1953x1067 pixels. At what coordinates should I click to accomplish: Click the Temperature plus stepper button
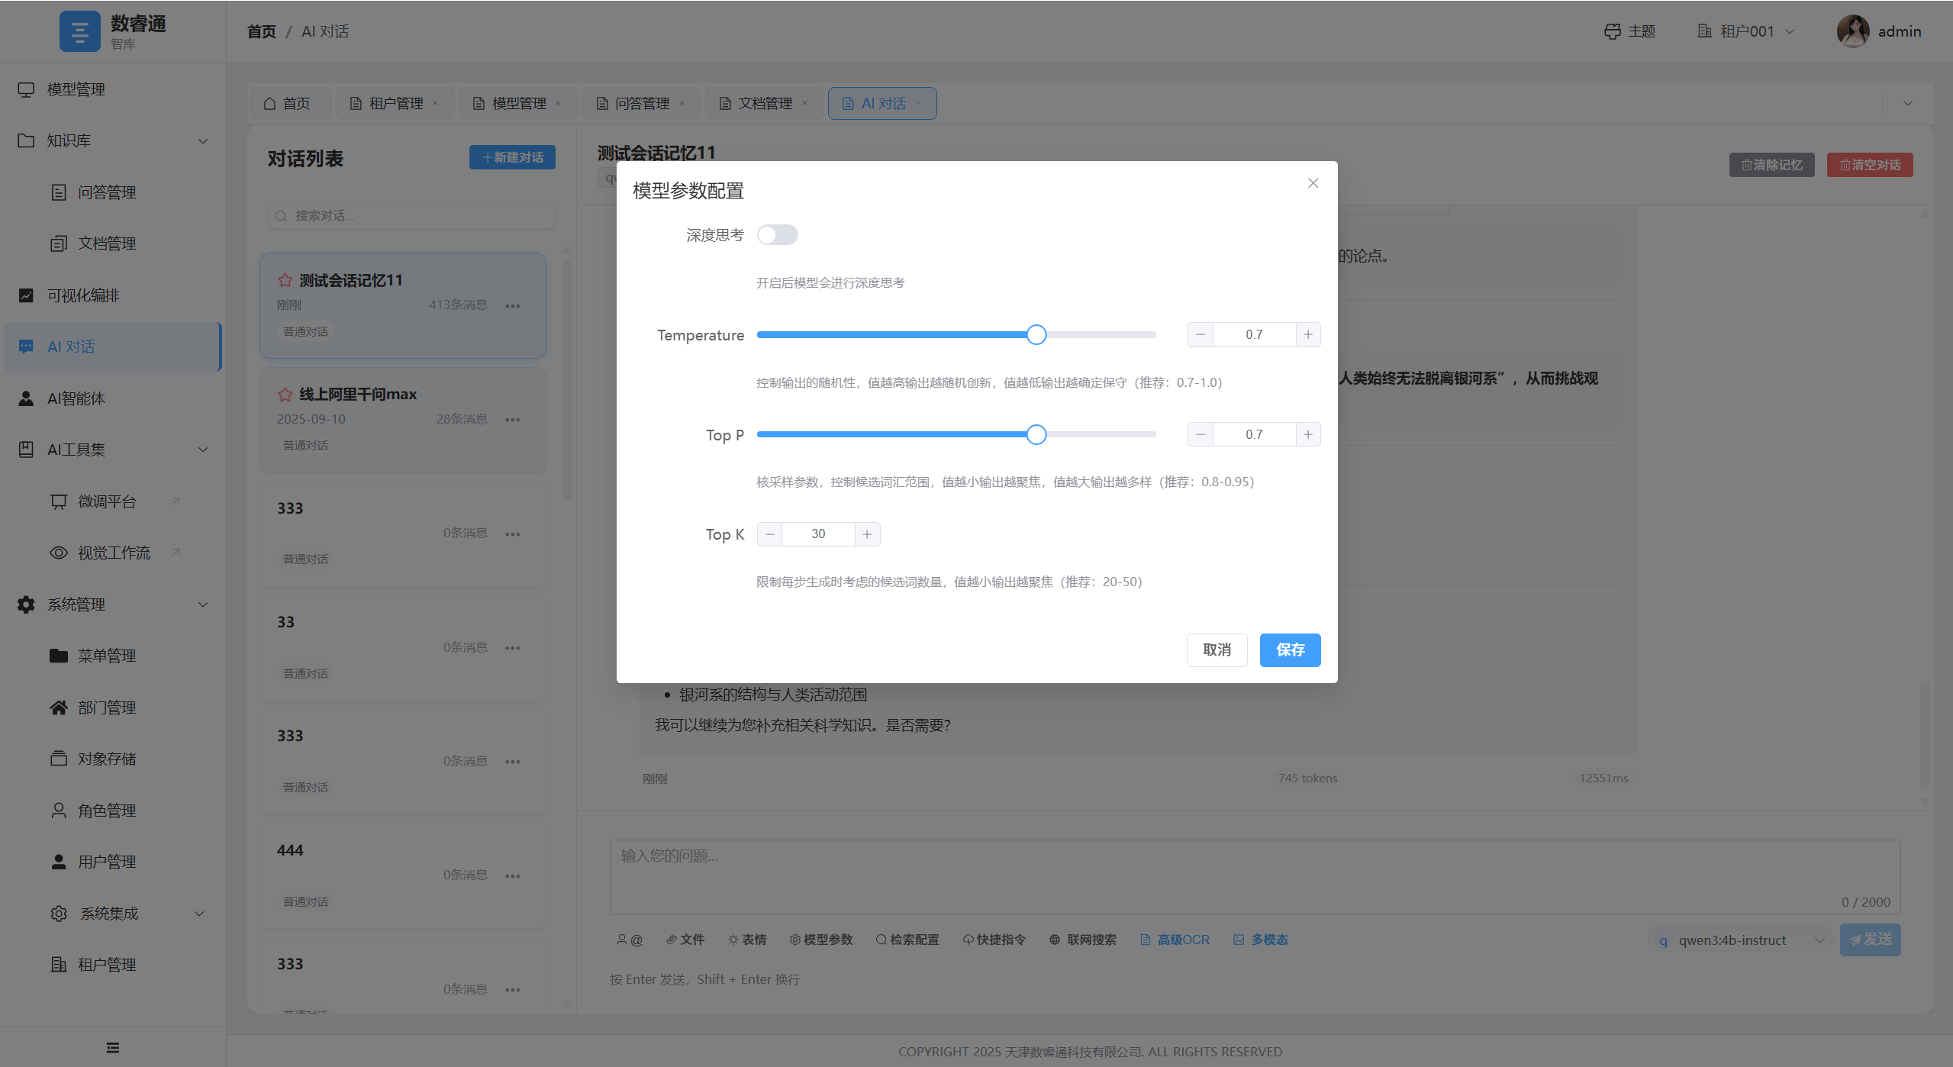[1308, 335]
